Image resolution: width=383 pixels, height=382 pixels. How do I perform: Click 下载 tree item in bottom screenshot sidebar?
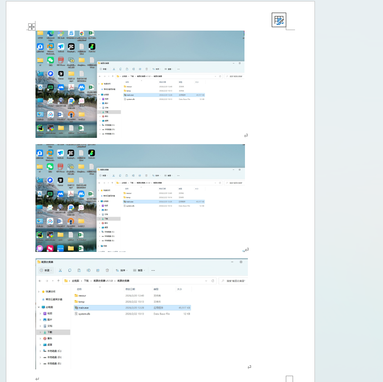point(50,332)
